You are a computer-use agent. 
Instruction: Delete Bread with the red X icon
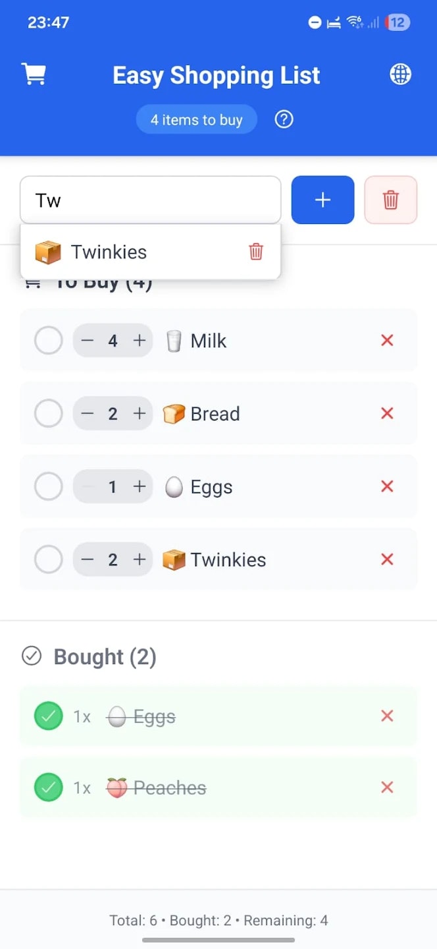(x=387, y=413)
